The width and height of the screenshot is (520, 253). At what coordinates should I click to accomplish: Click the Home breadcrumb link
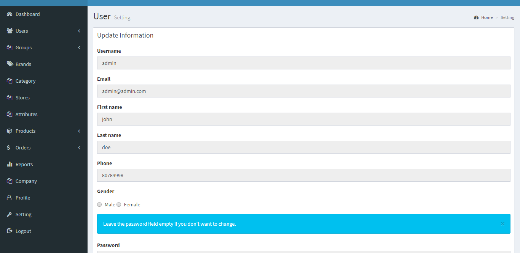487,17
